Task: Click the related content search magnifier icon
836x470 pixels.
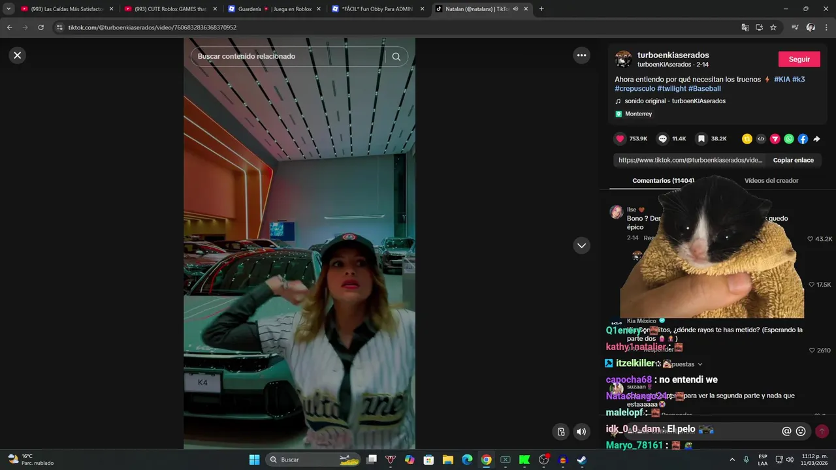Action: 396,57
